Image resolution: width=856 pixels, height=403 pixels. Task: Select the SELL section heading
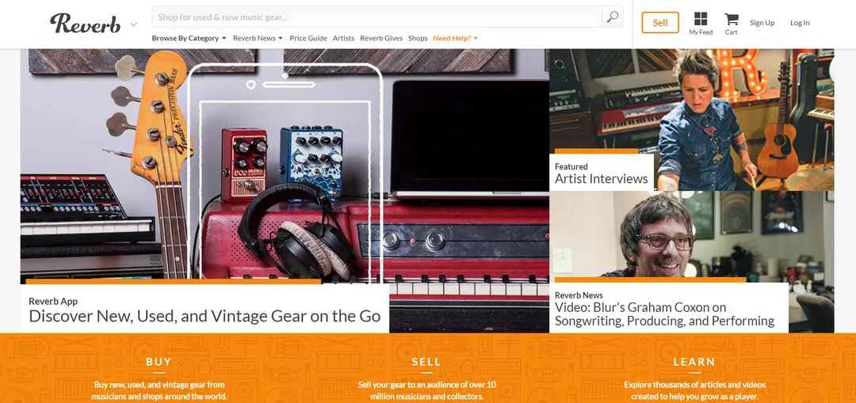point(426,362)
